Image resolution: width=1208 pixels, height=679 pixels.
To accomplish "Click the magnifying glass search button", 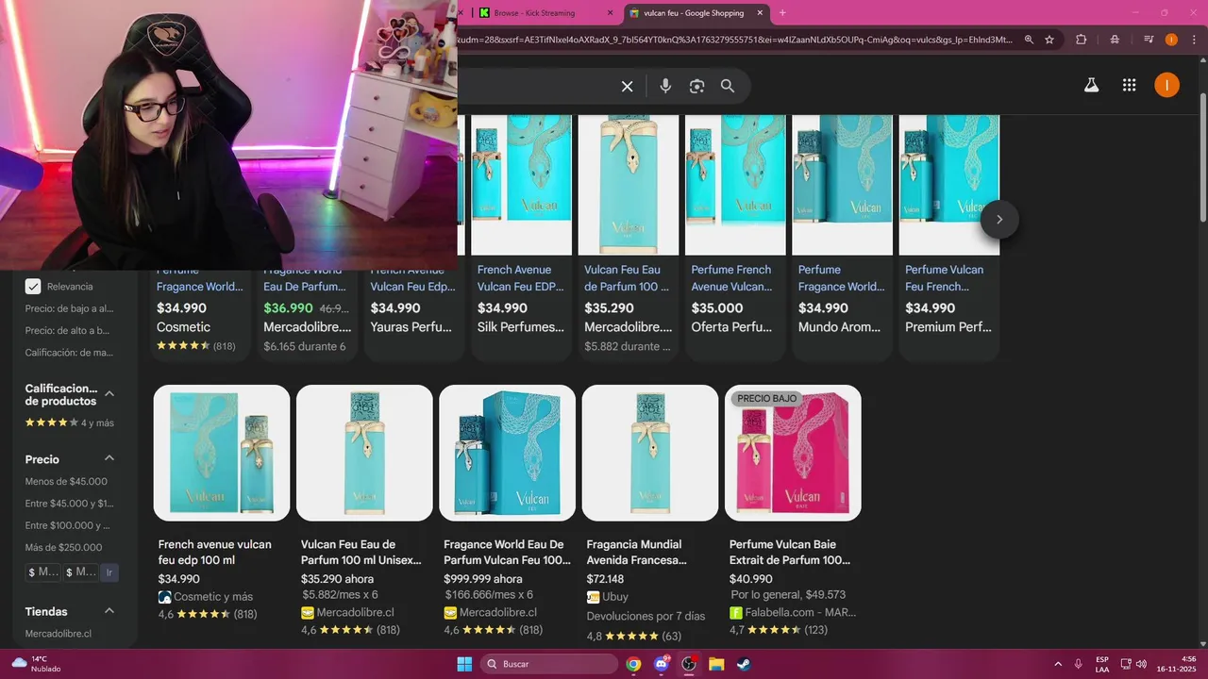I will (728, 86).
